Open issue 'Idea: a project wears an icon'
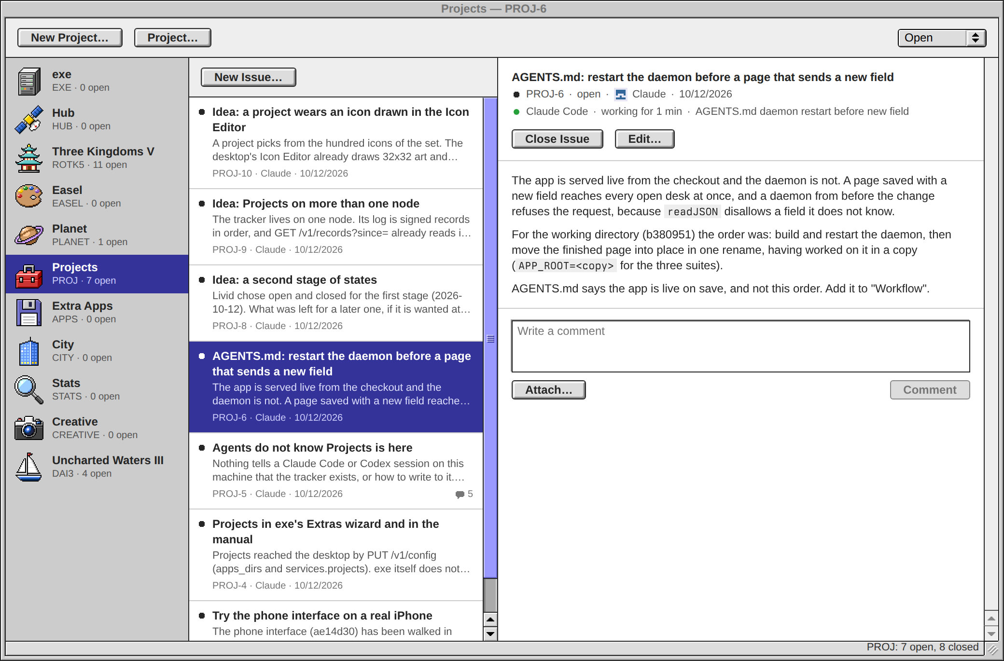The width and height of the screenshot is (1004, 661). [336, 143]
